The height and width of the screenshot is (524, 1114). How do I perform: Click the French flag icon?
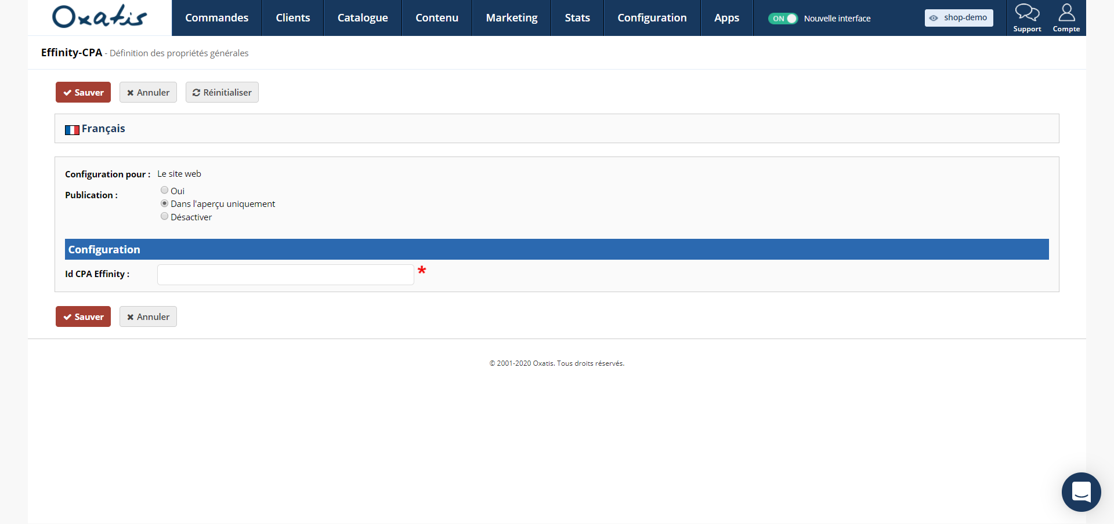click(72, 130)
